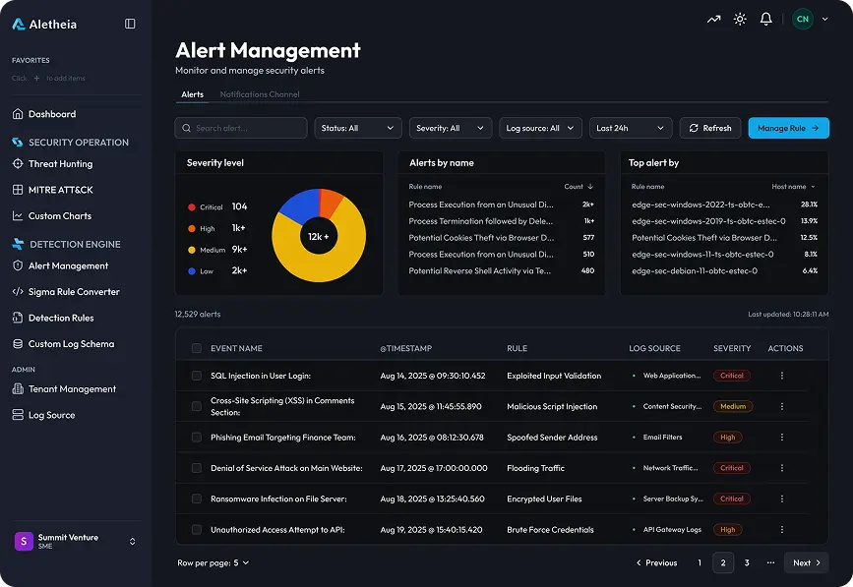Click the Sigma Rule Converter code icon
The width and height of the screenshot is (853, 587).
point(18,292)
